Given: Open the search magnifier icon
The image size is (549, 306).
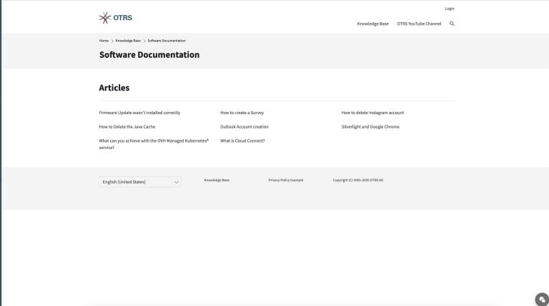Looking at the screenshot, I should [452, 24].
